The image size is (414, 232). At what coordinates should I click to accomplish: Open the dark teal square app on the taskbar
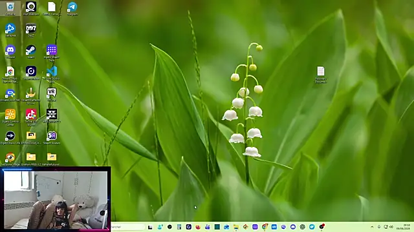[x=217, y=227]
